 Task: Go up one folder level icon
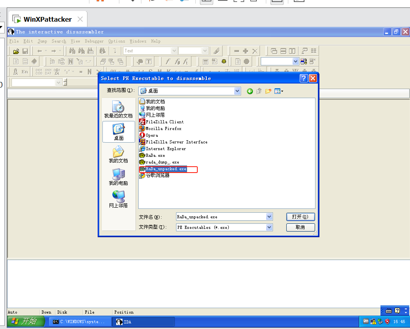(259, 91)
